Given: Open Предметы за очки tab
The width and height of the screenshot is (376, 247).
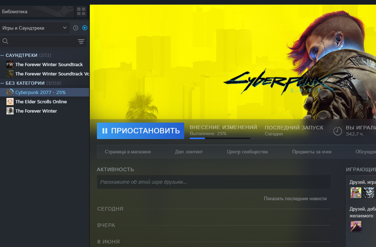Looking at the screenshot, I should coord(312,152).
